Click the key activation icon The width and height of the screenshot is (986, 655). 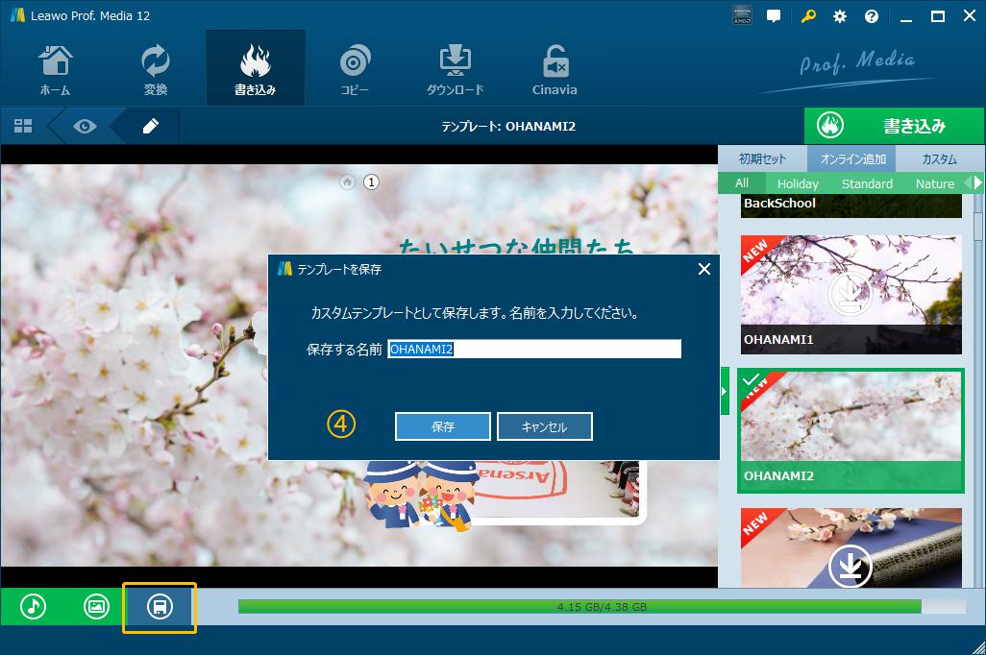(x=808, y=16)
